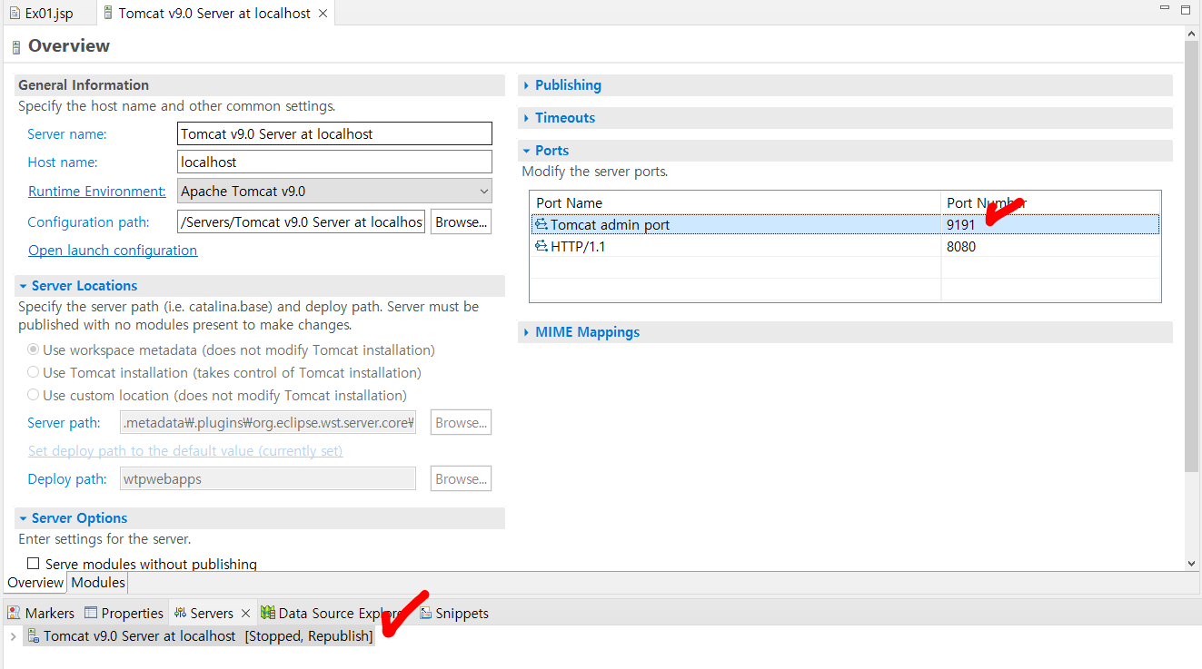Collapse the Server Locations section
1202x669 pixels.
tap(24, 286)
